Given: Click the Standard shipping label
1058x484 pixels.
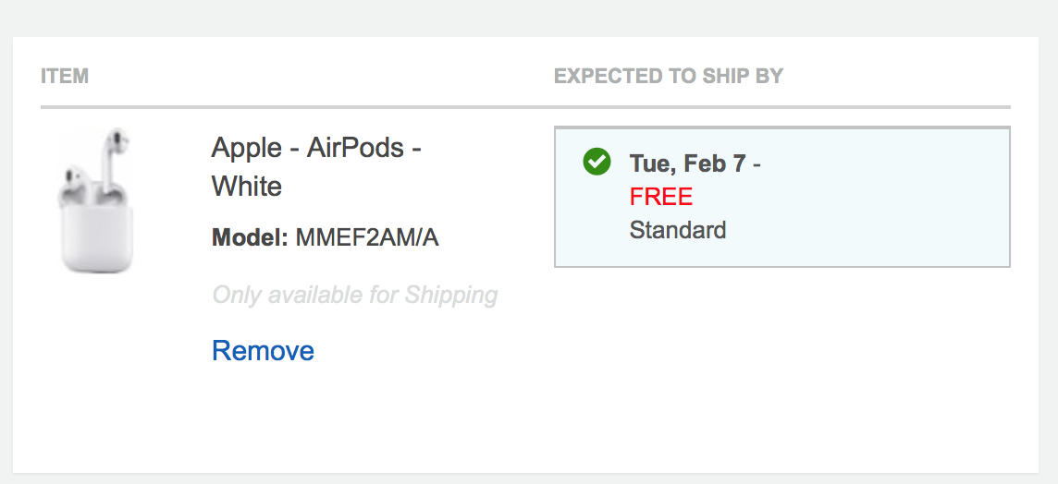Looking at the screenshot, I should (x=677, y=230).
